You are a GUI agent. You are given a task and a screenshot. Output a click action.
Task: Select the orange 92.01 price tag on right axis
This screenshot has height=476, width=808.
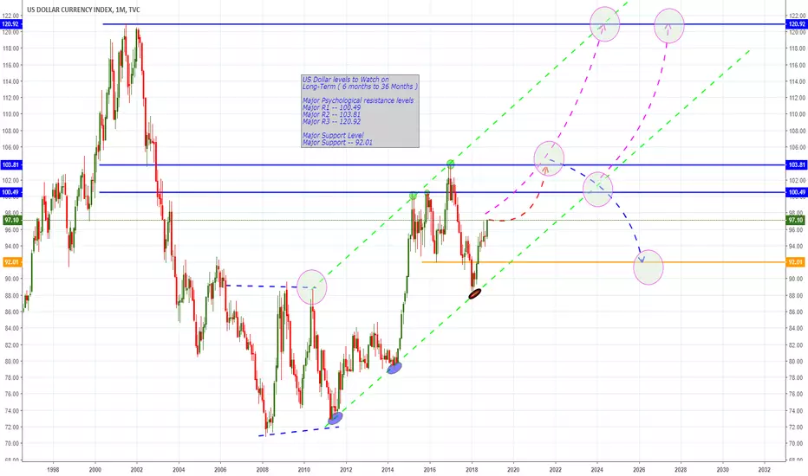[x=796, y=262]
